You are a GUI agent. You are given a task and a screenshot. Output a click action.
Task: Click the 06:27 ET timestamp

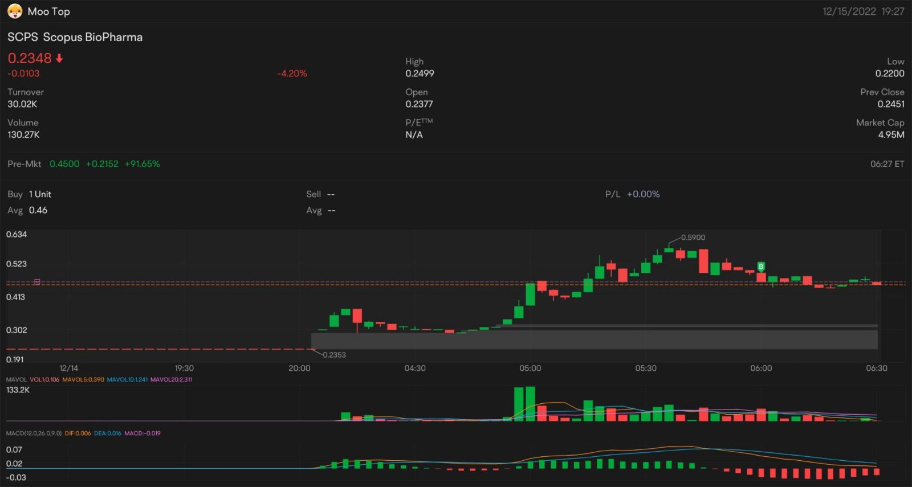[887, 164]
